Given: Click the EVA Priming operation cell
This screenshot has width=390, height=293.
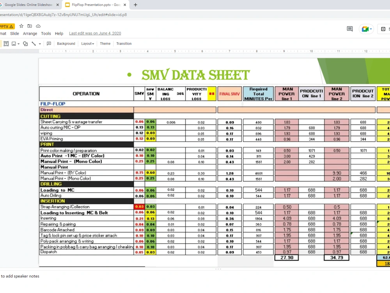Looking at the screenshot, I should [86, 139].
